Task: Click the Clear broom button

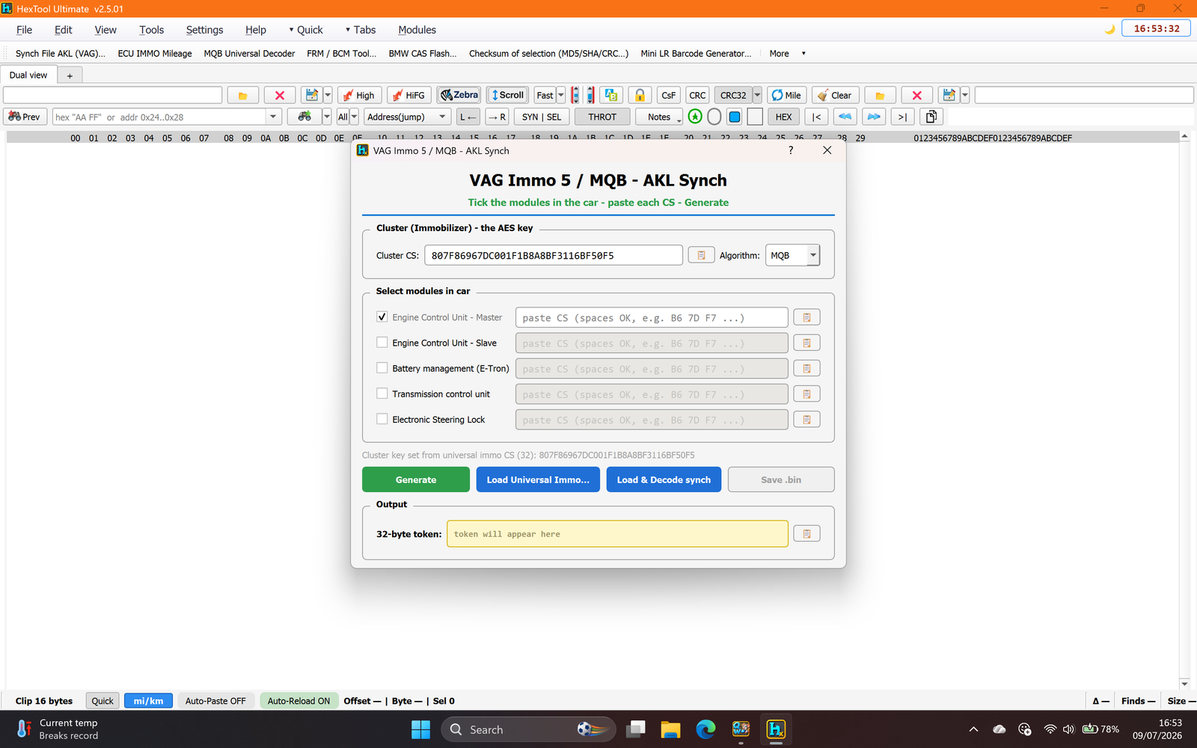Action: (x=835, y=95)
